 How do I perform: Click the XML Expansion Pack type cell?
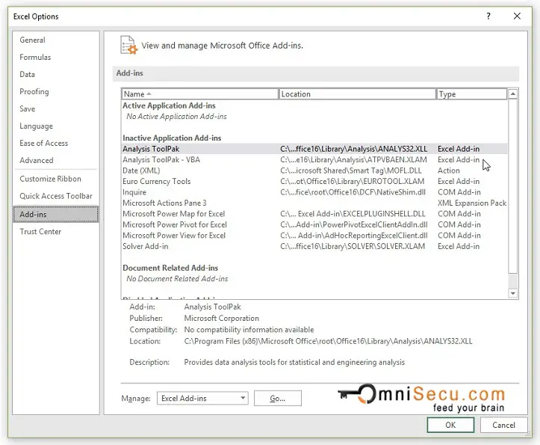coord(472,203)
